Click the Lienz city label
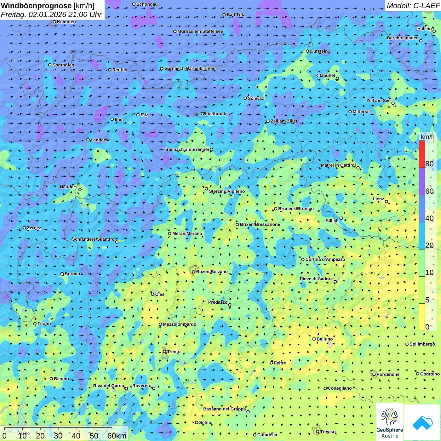The image size is (441, 441). 378,199
